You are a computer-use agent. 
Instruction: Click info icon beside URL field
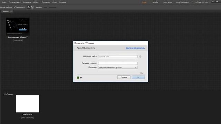(x=140, y=56)
